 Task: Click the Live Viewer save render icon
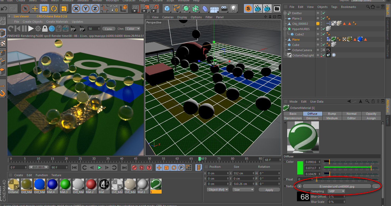click(x=59, y=28)
